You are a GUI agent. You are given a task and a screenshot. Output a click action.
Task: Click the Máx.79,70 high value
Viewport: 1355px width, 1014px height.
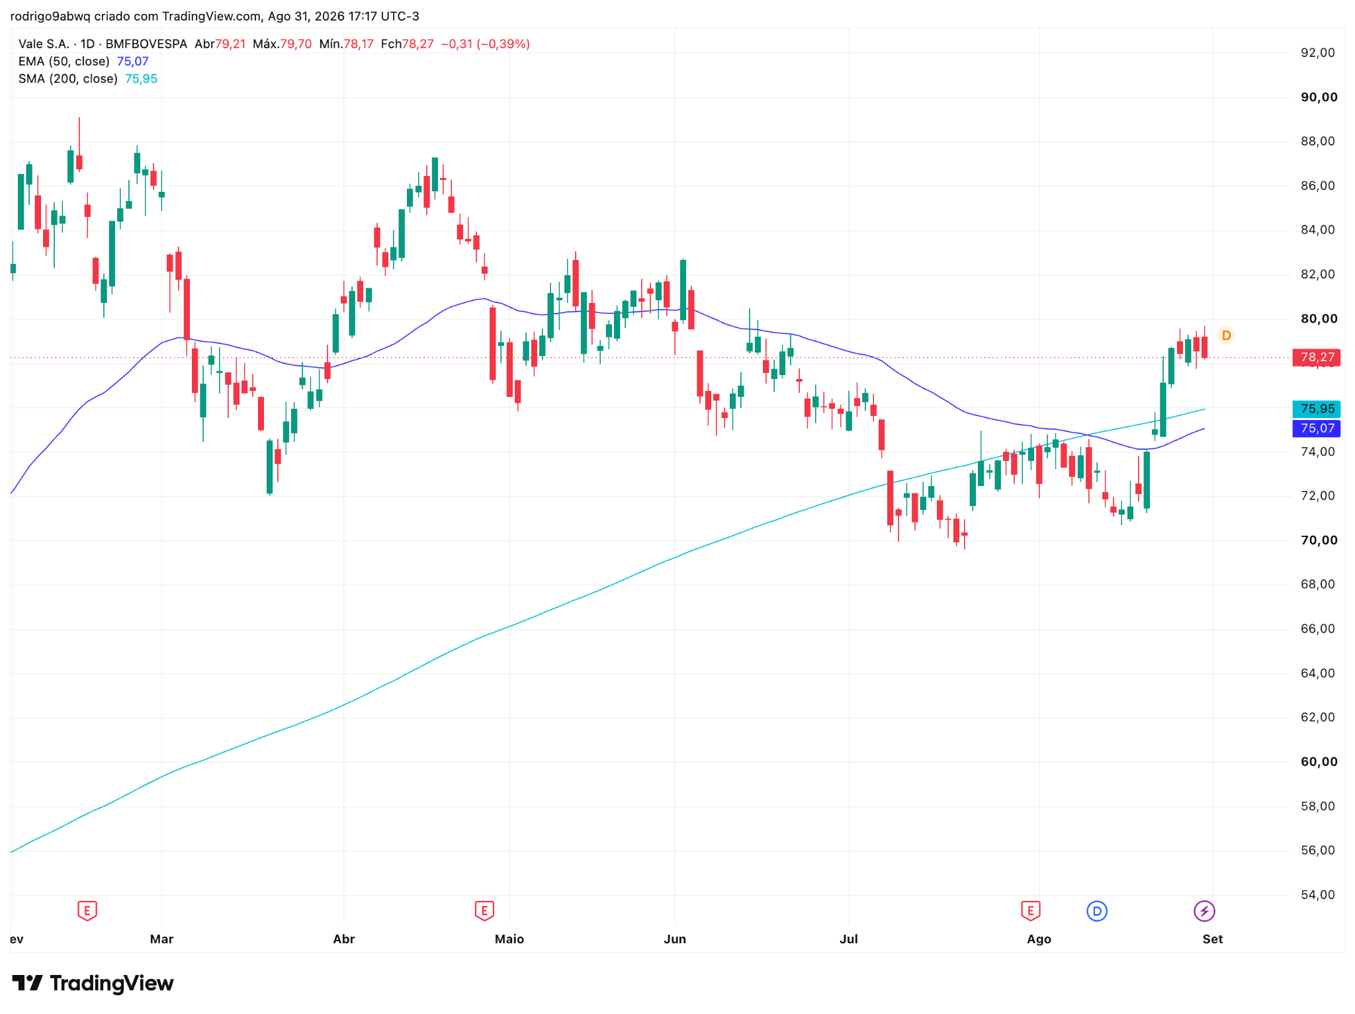283,44
